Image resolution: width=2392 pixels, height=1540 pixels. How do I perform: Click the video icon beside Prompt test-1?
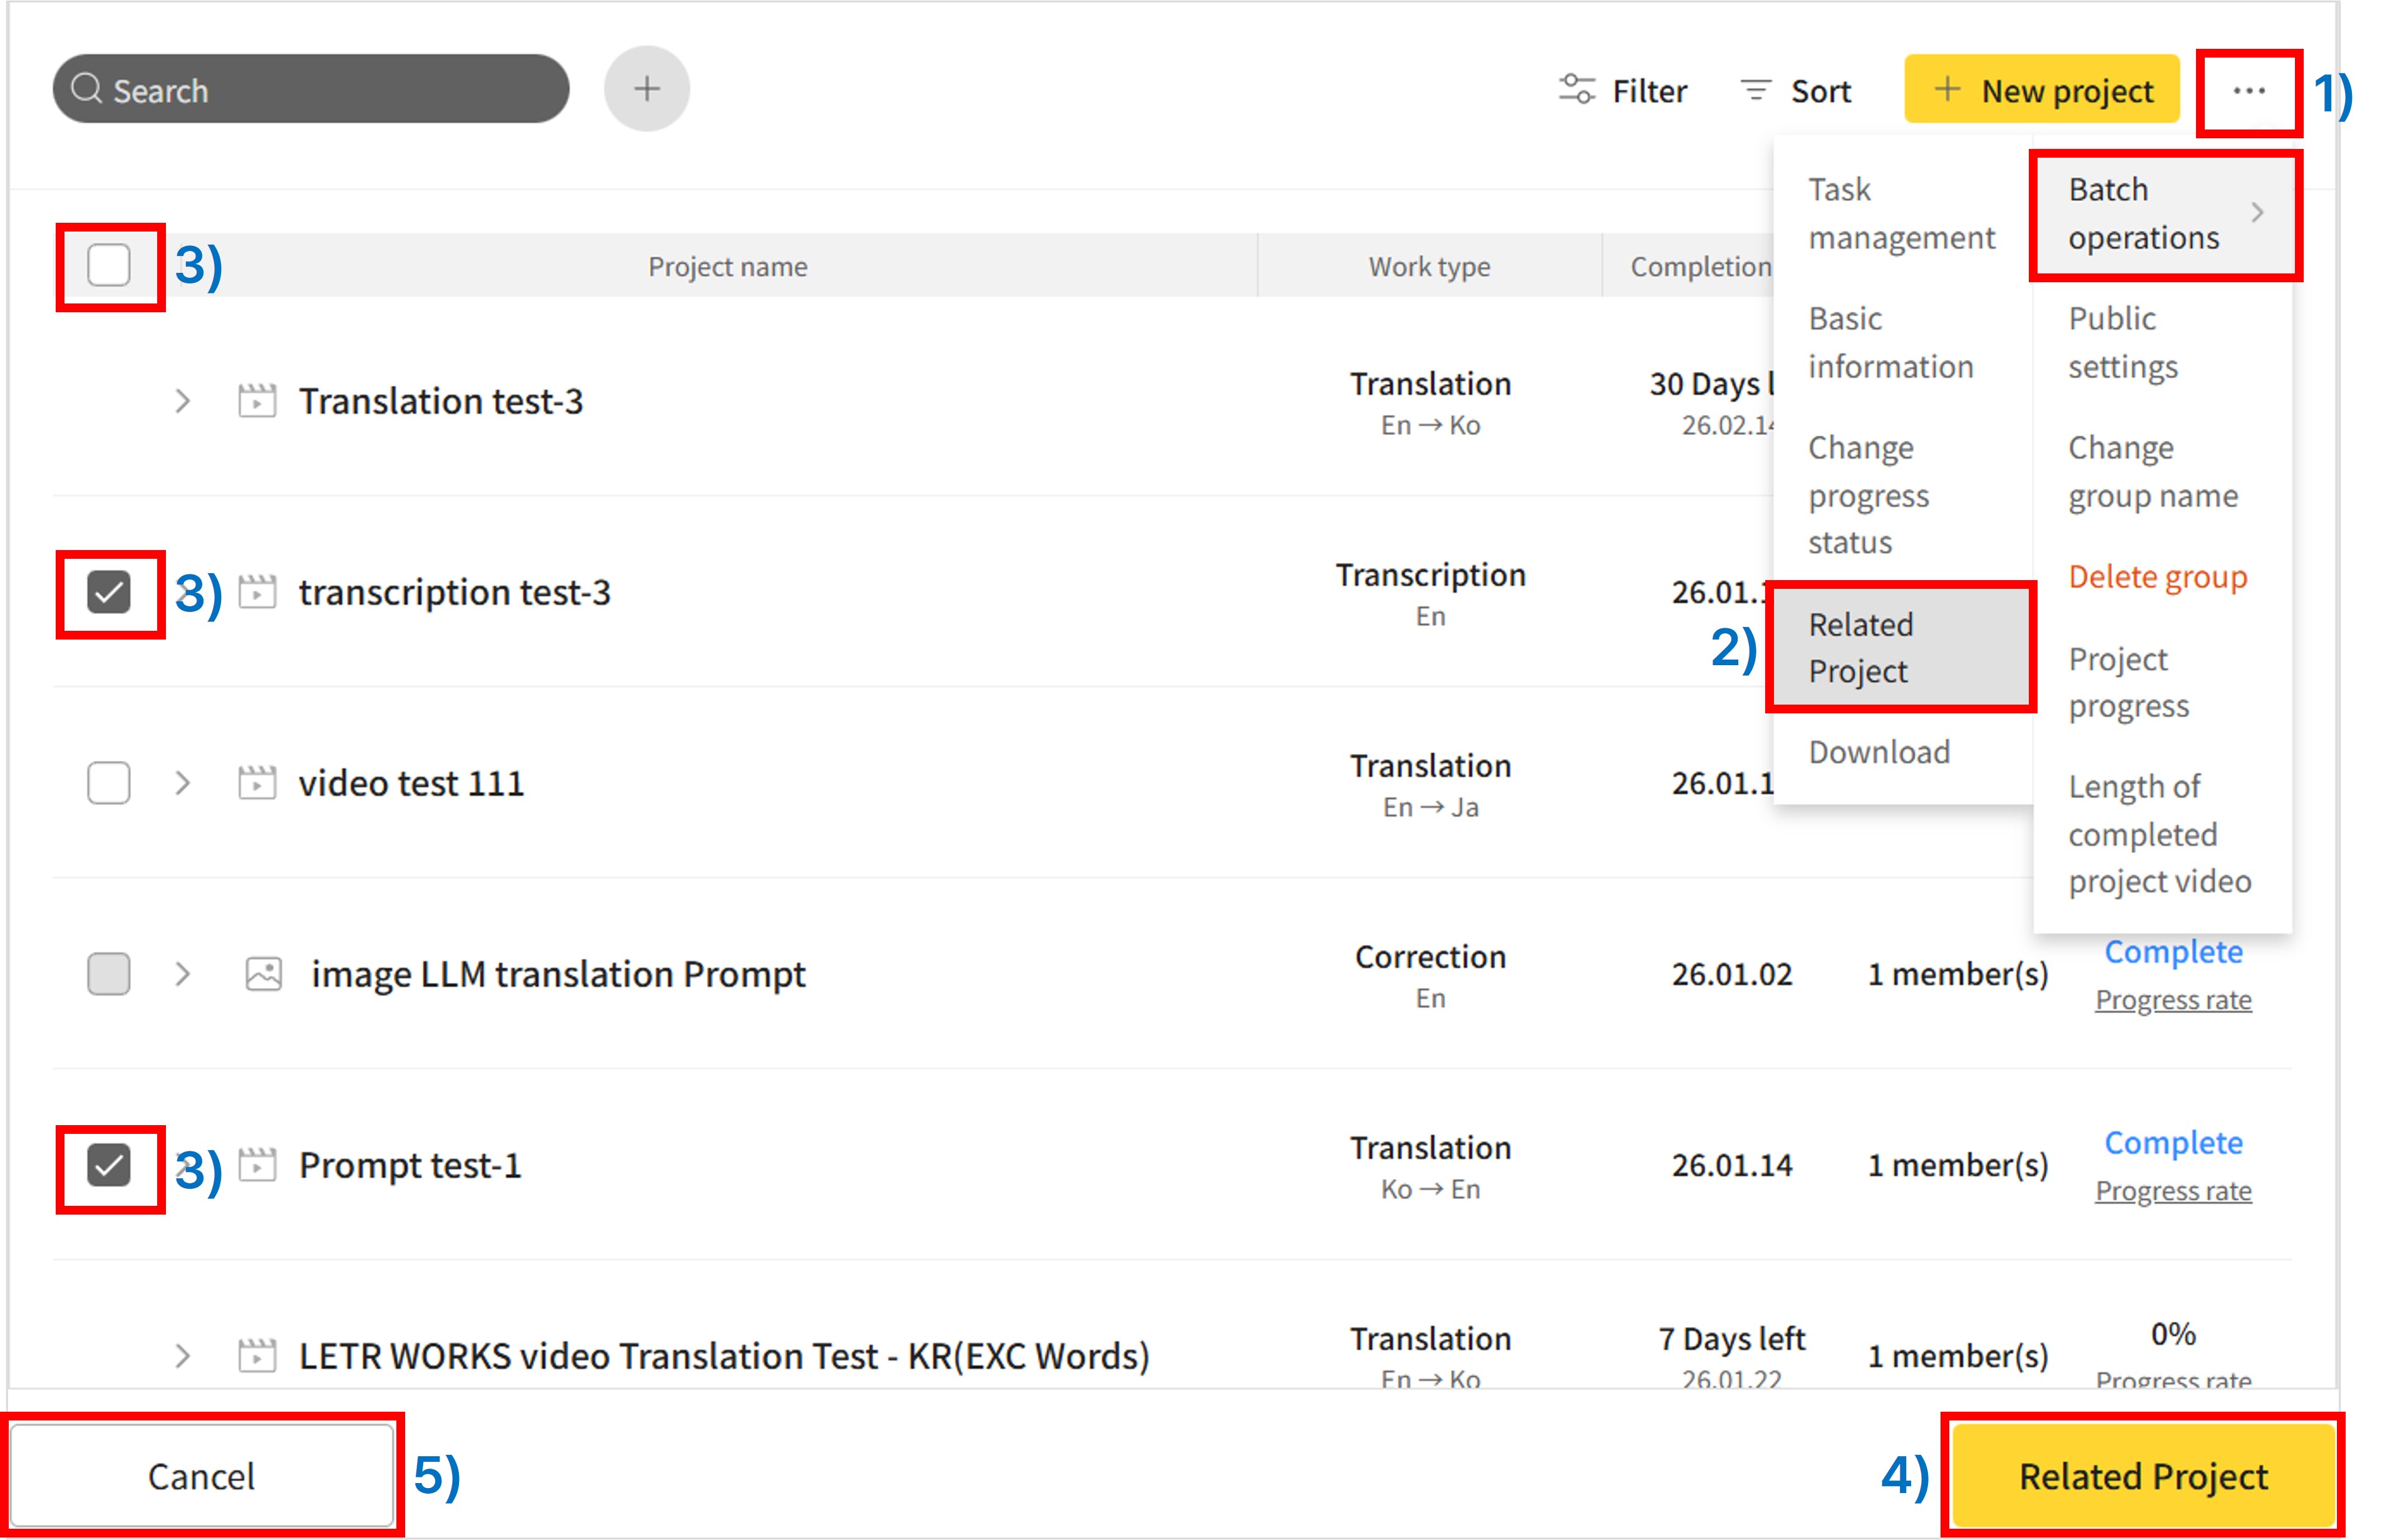point(257,1165)
